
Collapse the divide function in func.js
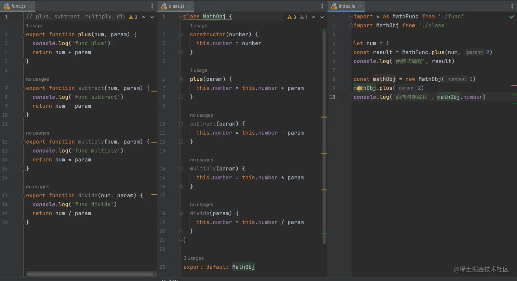tap(24, 196)
